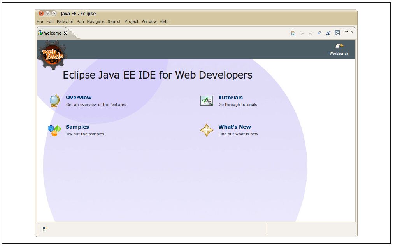Click 'Get an overview of the features' text
Viewport: 393px width, 246px height.
point(96,105)
